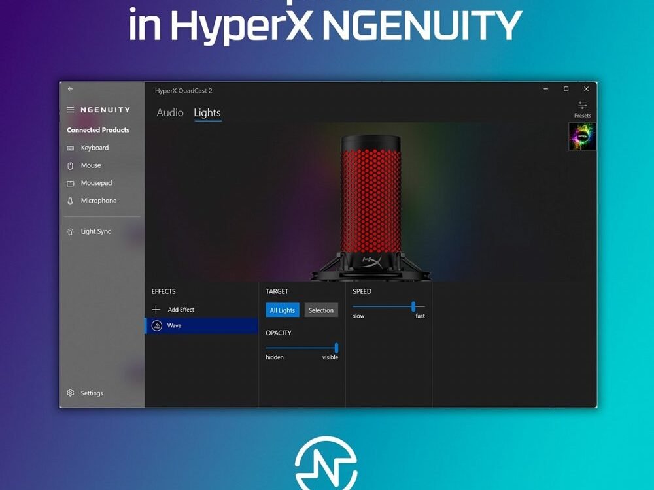Click the back arrow in the title bar
This screenshot has height=490, width=654.
click(x=71, y=89)
